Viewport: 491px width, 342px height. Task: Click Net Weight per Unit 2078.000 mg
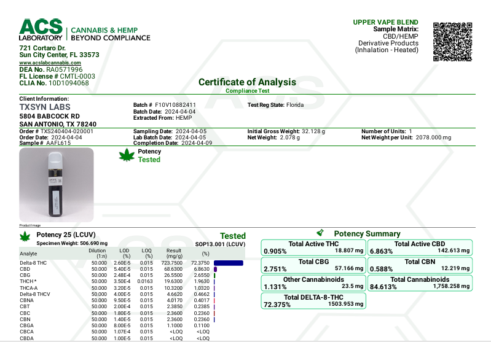tap(406, 138)
